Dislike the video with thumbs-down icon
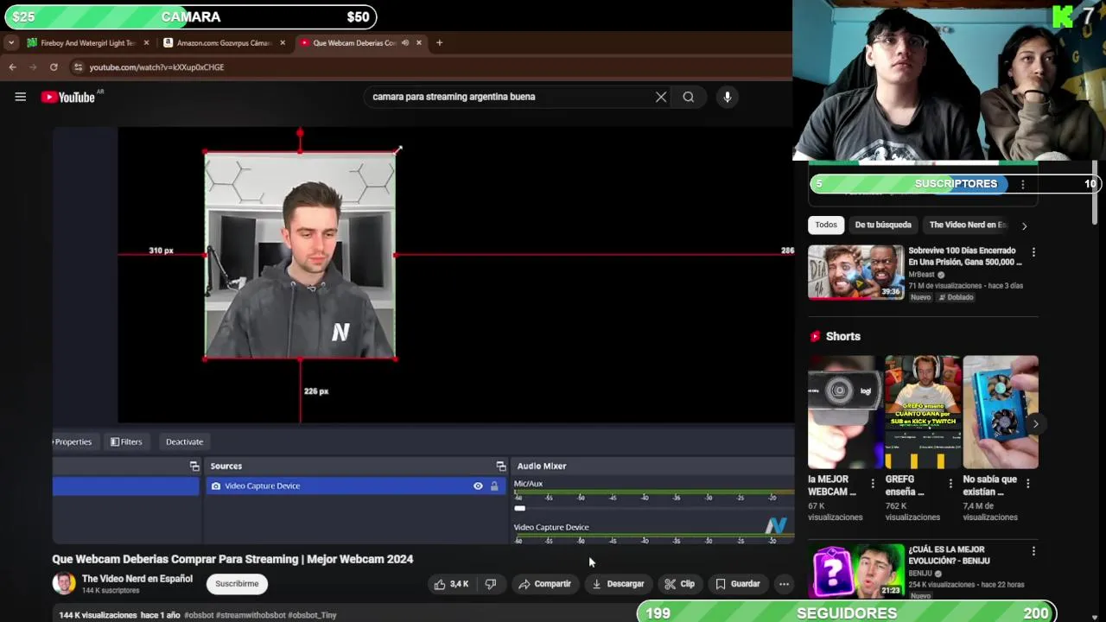 tap(490, 584)
